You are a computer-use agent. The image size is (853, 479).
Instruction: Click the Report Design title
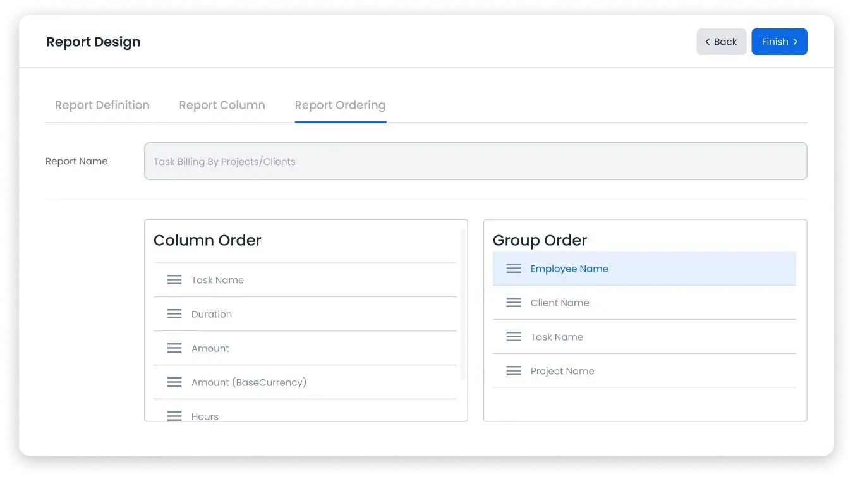click(94, 42)
